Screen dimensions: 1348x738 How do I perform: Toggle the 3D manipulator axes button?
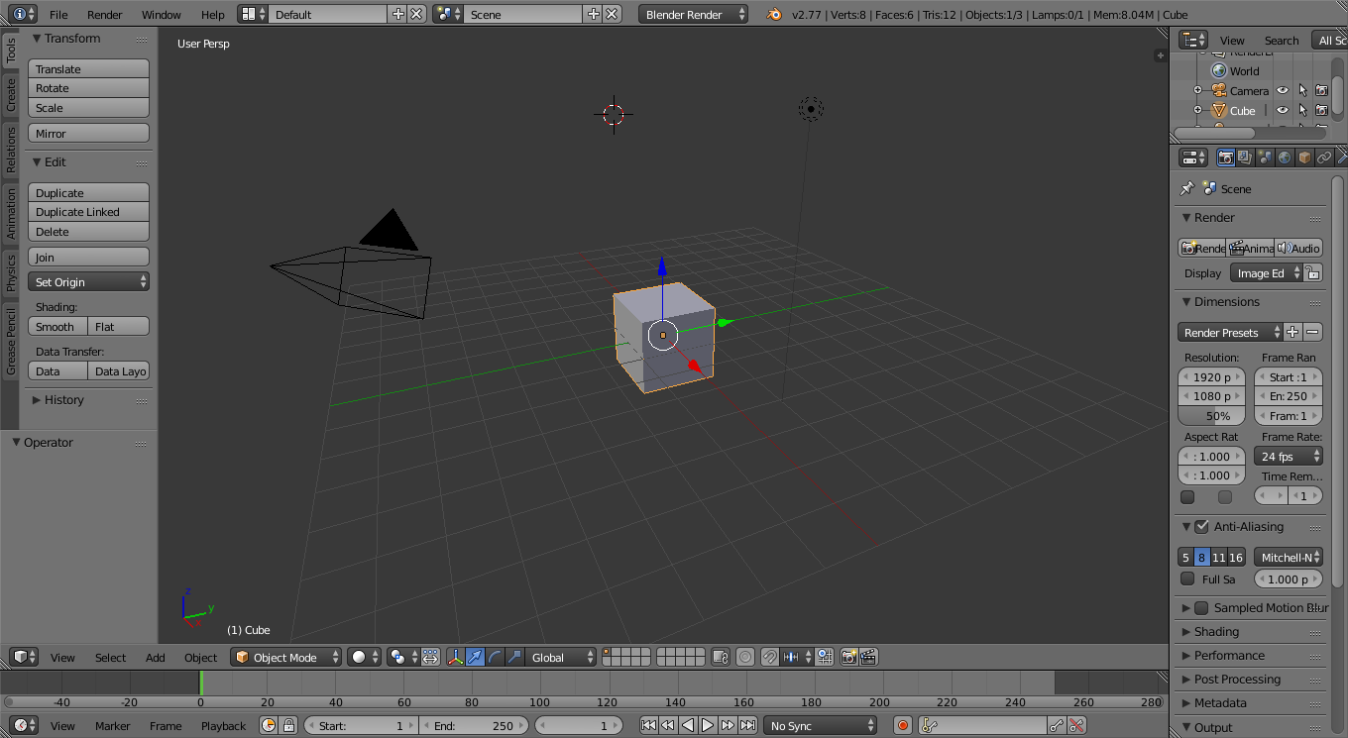click(455, 657)
